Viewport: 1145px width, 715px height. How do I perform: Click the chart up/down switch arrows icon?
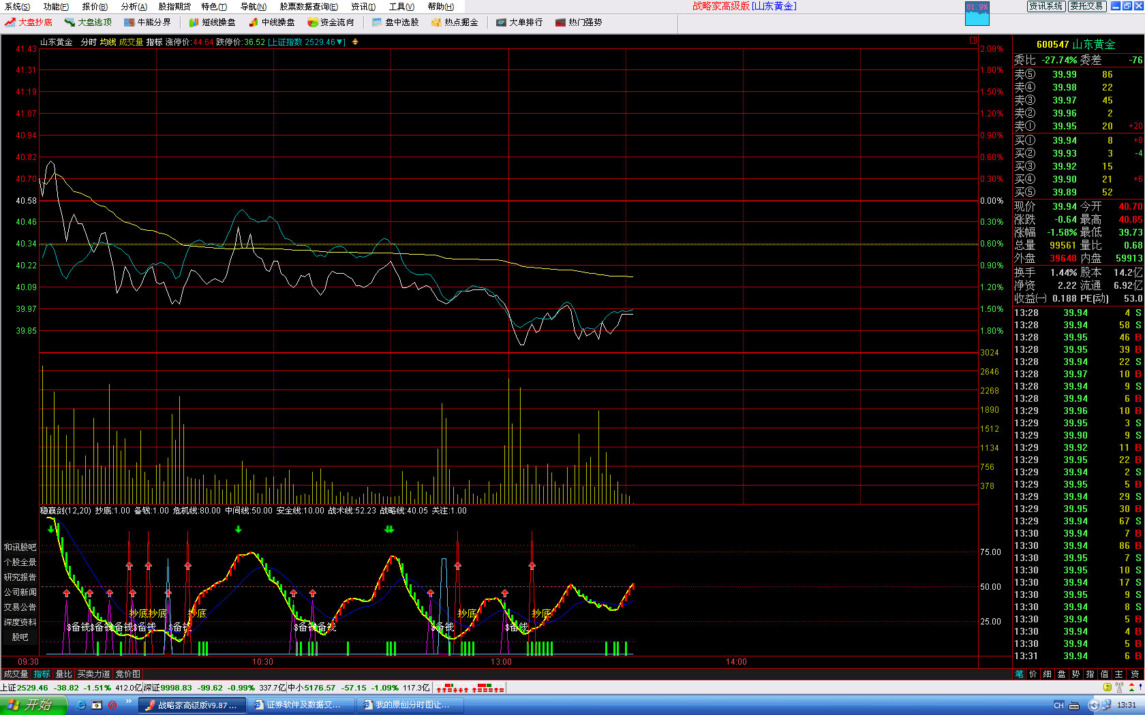(354, 42)
